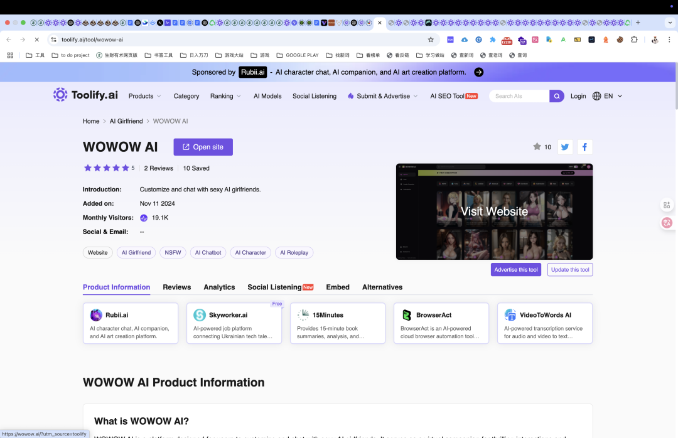Click the Open site button
The width and height of the screenshot is (678, 438).
point(203,147)
